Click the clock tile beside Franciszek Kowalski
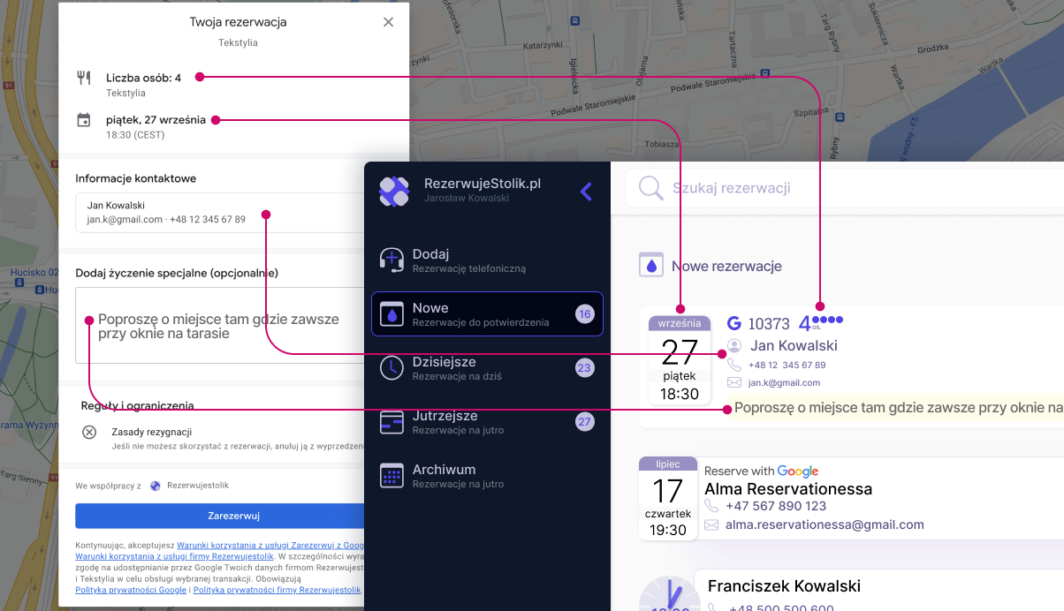1064x611 pixels. coord(669,592)
